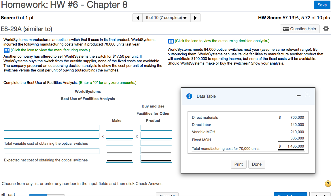Minimize the Data Table dialog
Viewport: 331px width, 196px height.
click(x=298, y=96)
